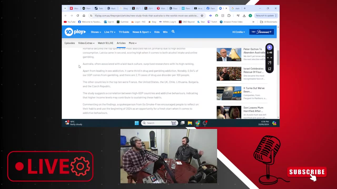Open the Hi Emilia account dropdown

click(x=239, y=32)
